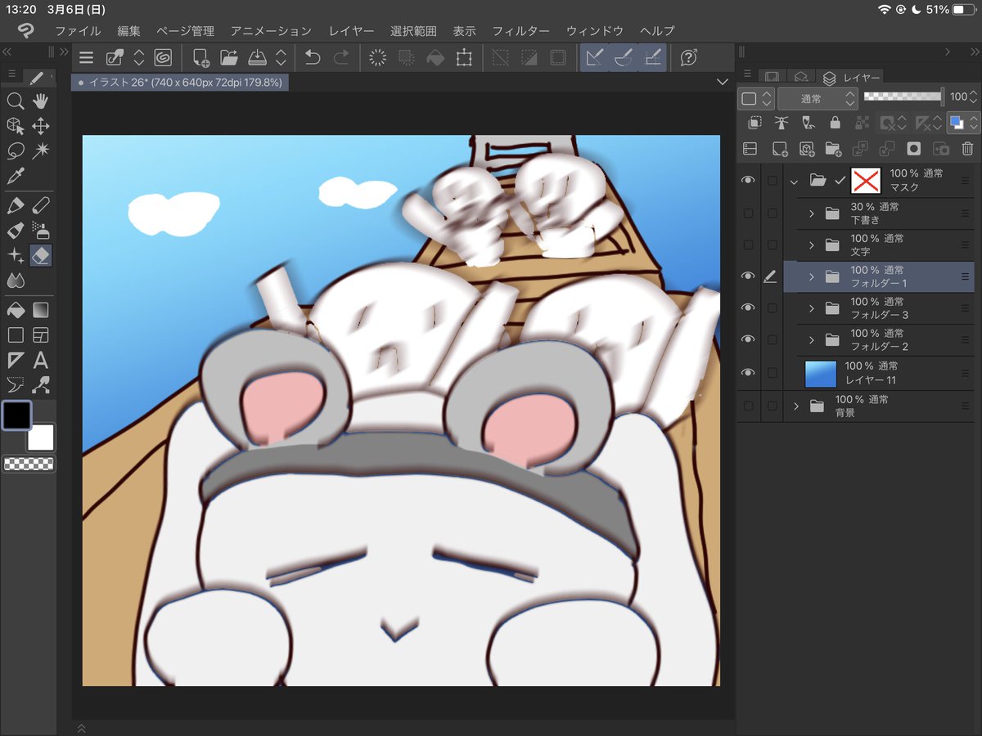Screen dimensions: 982x736
Task: Expand the 文字 folder
Action: [x=812, y=245]
